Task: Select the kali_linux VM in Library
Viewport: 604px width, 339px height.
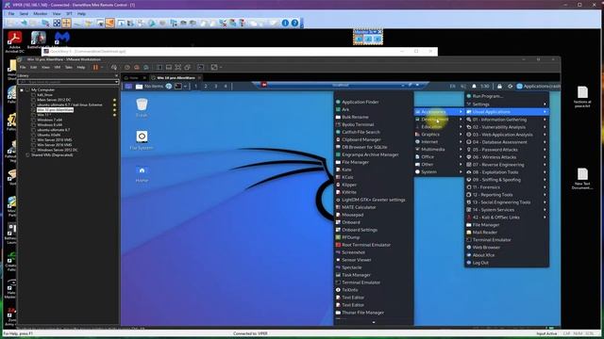Action: 44,94
